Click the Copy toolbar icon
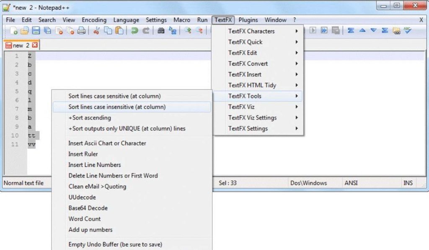Viewport: 429px width, 250px height. (x=108, y=31)
